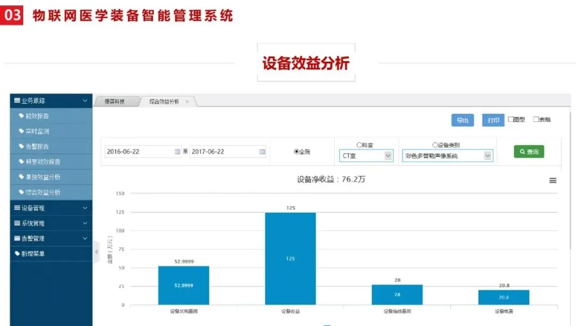Click the chart title 设备净收益：76.2万
581x326 pixels.
tap(331, 179)
